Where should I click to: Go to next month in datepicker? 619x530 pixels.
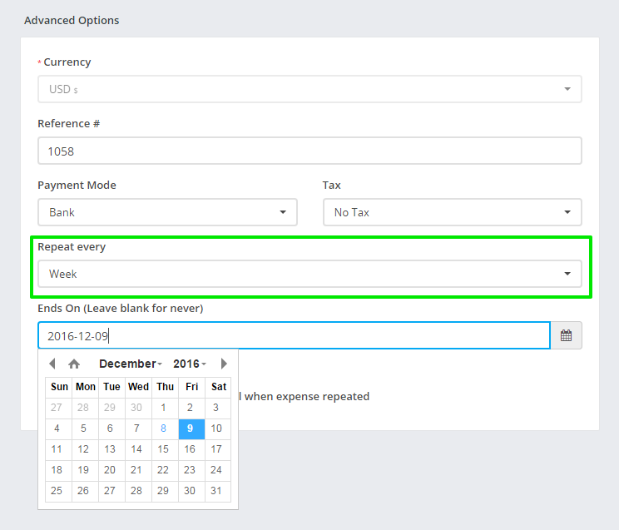(224, 364)
